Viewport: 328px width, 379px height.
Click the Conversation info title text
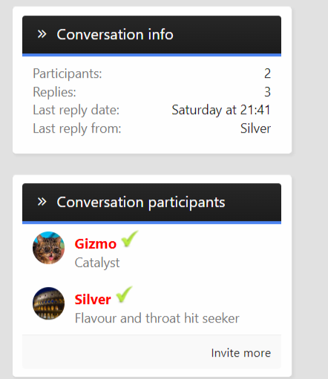click(x=115, y=34)
